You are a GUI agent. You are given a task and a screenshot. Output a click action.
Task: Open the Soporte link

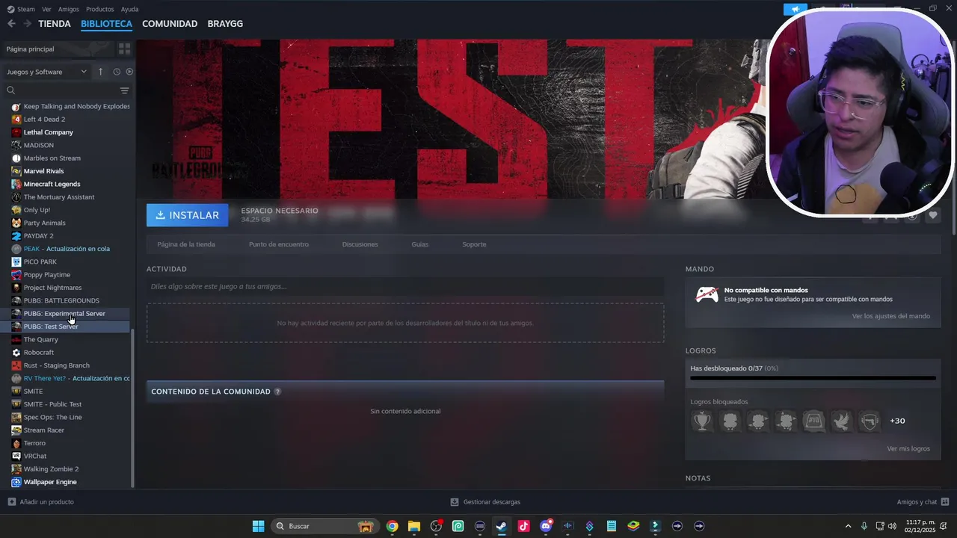click(474, 244)
